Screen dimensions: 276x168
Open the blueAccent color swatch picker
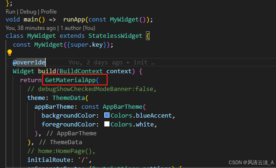click(x=107, y=115)
